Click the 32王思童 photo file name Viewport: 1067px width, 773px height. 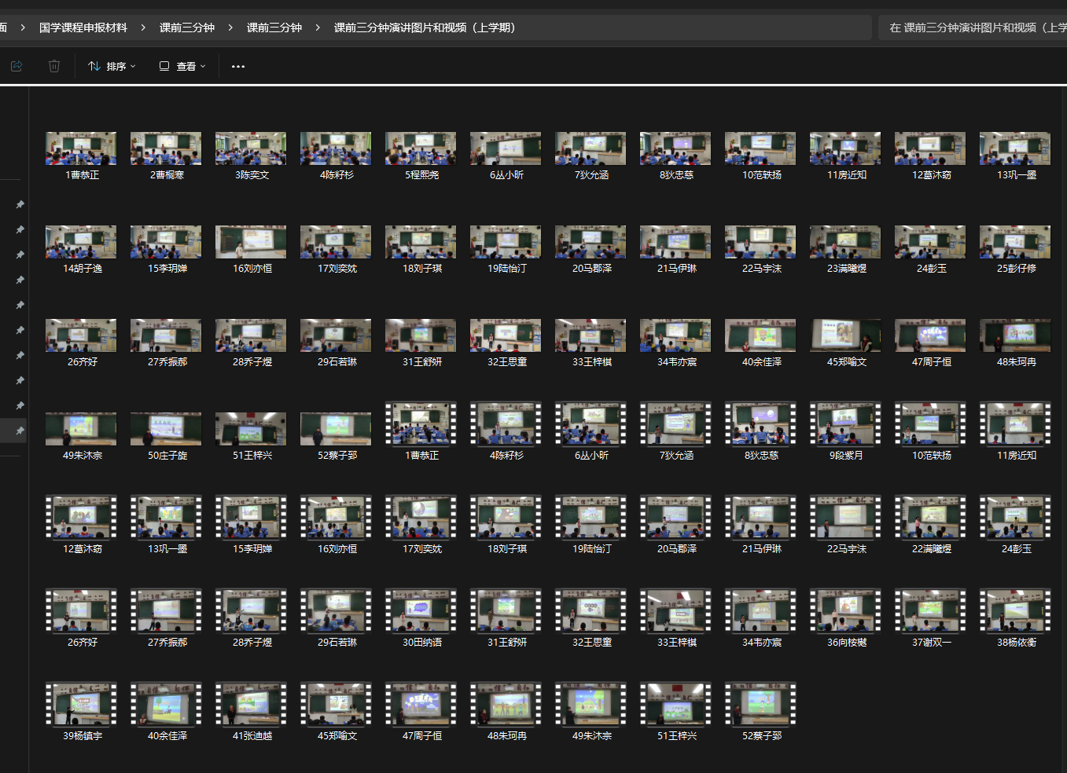(x=507, y=362)
